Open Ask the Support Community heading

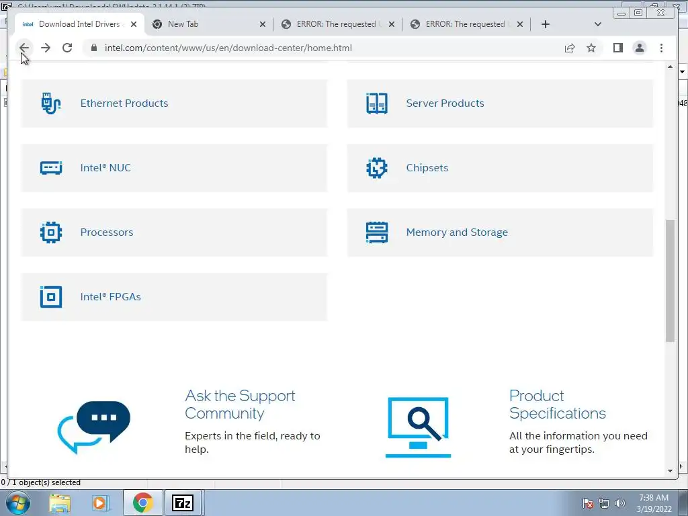coord(240,404)
